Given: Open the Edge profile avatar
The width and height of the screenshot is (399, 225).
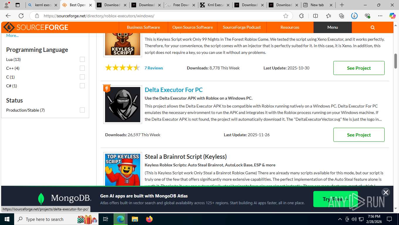Looking at the screenshot, I should click(x=6, y=5).
